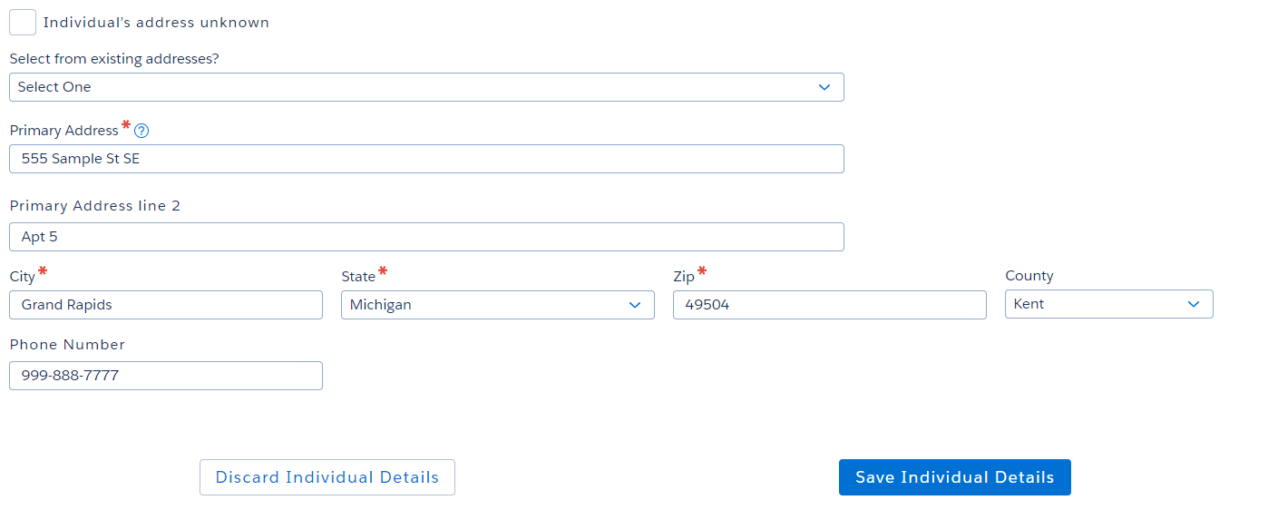This screenshot has width=1268, height=510.
Task: Open the Select from existing addresses dropdown
Action: [x=426, y=87]
